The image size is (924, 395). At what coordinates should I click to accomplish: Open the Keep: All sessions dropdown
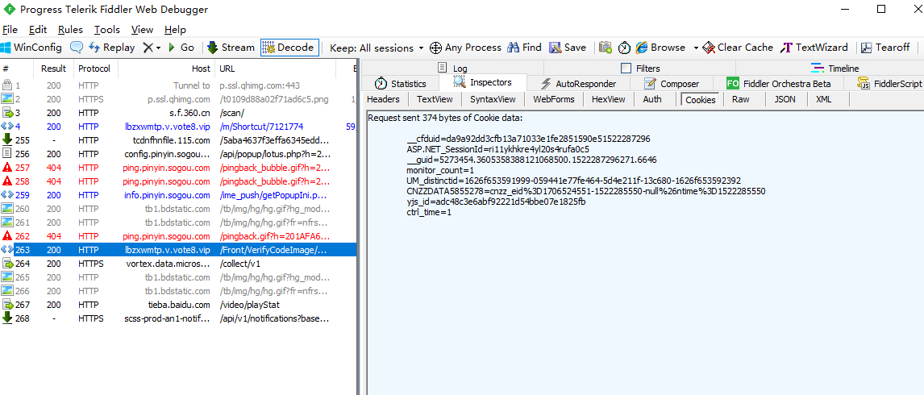point(377,48)
